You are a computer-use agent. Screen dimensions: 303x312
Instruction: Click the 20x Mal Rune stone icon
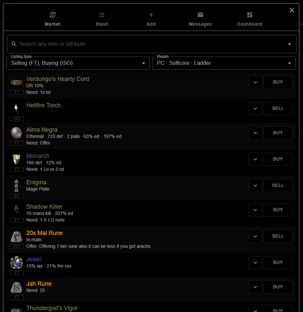point(16,236)
